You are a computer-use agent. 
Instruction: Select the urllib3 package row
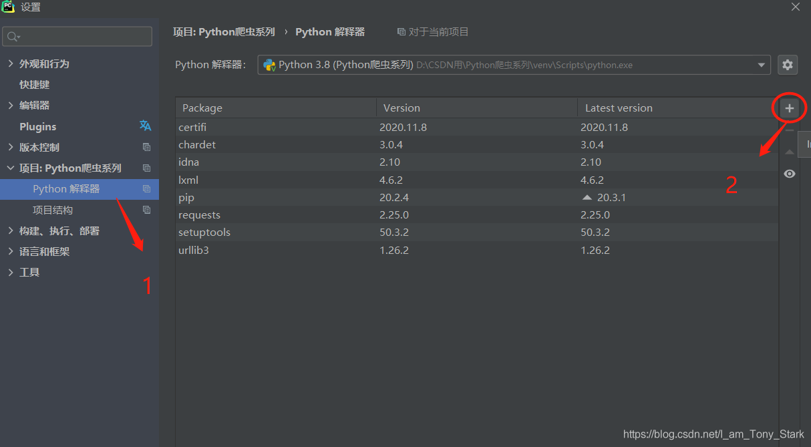click(477, 250)
